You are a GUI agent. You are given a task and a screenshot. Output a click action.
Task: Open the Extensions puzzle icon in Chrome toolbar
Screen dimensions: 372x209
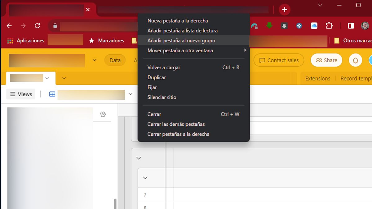point(329,26)
